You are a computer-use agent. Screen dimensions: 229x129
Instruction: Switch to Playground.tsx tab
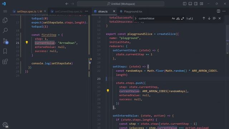pos(133,11)
